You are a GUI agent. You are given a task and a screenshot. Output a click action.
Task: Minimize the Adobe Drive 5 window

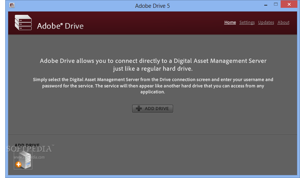(x=265, y=5)
